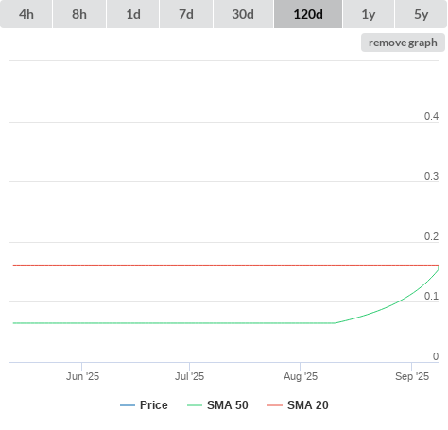
Task: Switch to the 8h time range
Action: point(79,14)
